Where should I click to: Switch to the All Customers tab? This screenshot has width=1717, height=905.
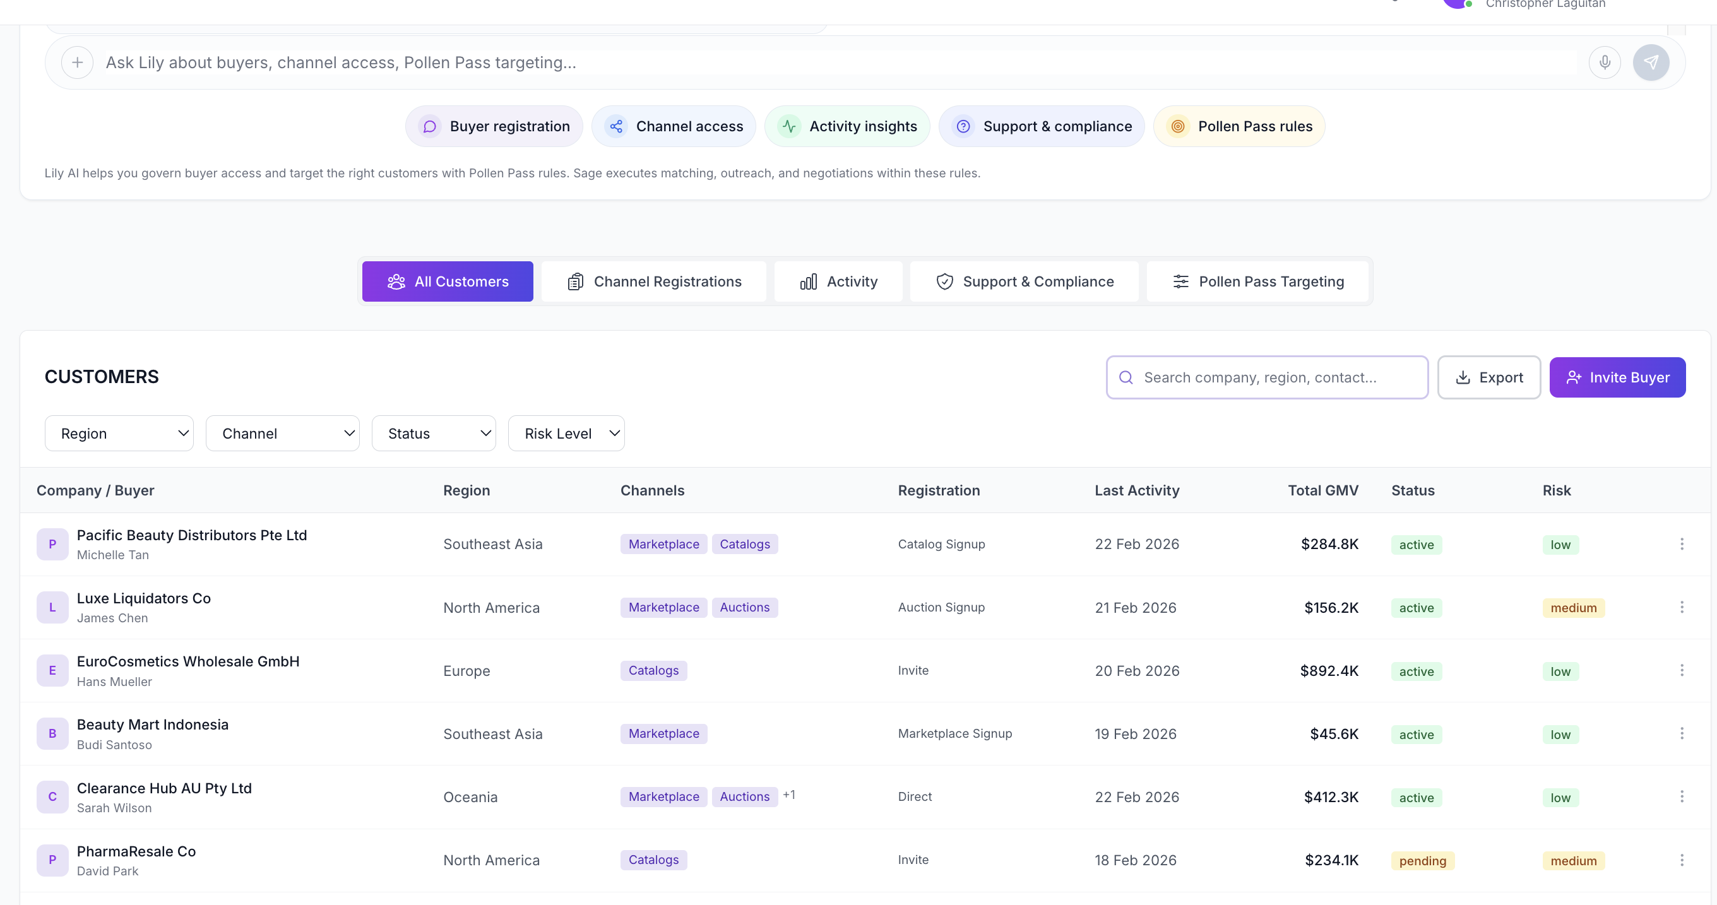[x=448, y=281]
